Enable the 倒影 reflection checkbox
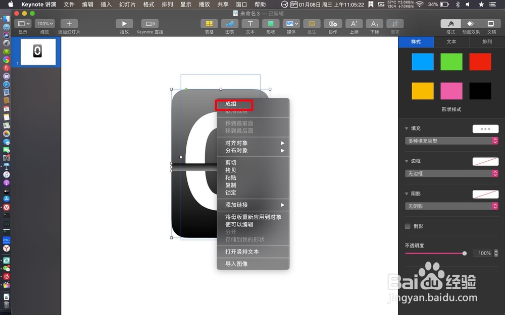Screen dimensions: 505x315 pos(408,226)
